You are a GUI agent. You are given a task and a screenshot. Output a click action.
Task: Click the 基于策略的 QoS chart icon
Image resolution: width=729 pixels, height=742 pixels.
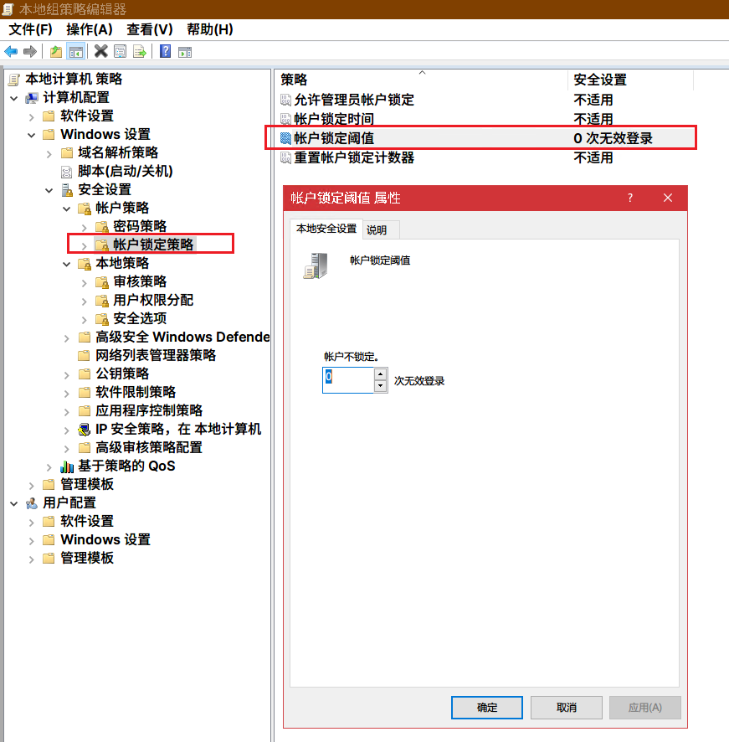(67, 466)
